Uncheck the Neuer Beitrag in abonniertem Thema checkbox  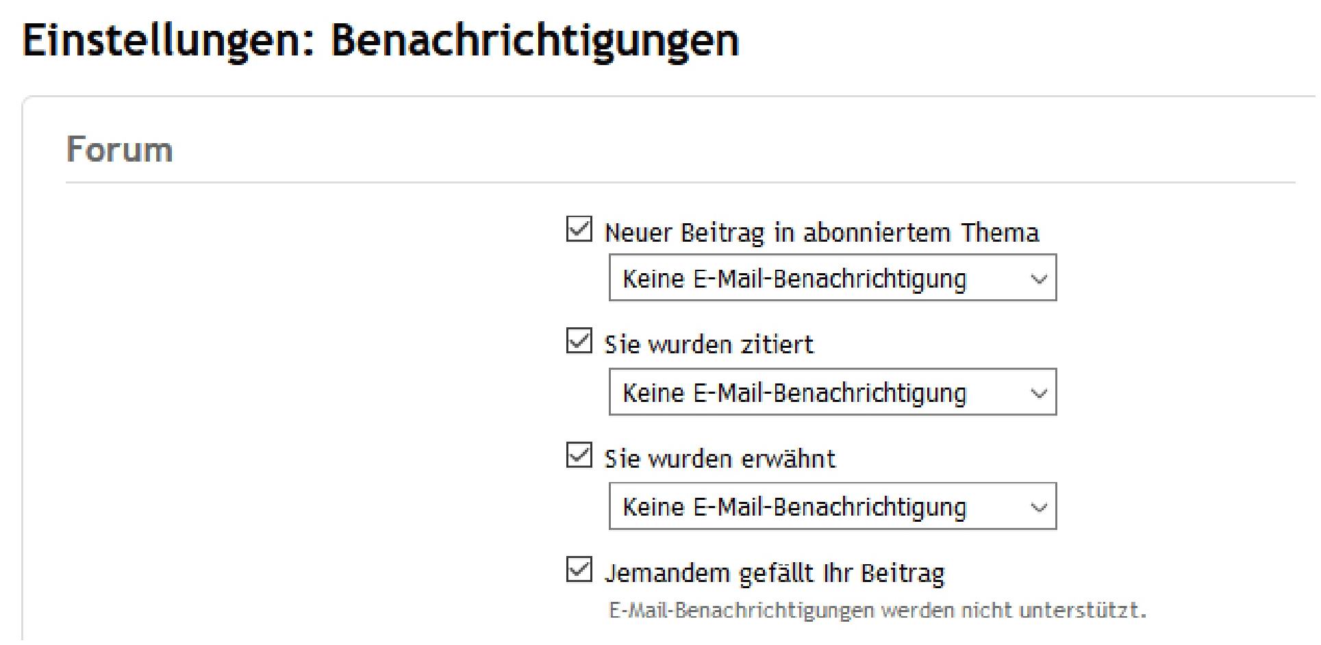579,229
